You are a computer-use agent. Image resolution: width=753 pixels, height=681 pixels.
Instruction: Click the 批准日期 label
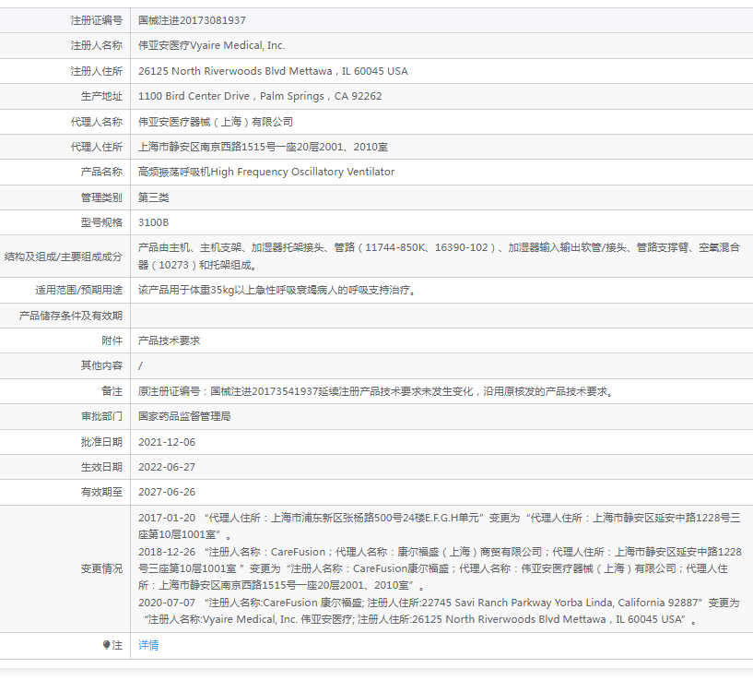[101, 442]
